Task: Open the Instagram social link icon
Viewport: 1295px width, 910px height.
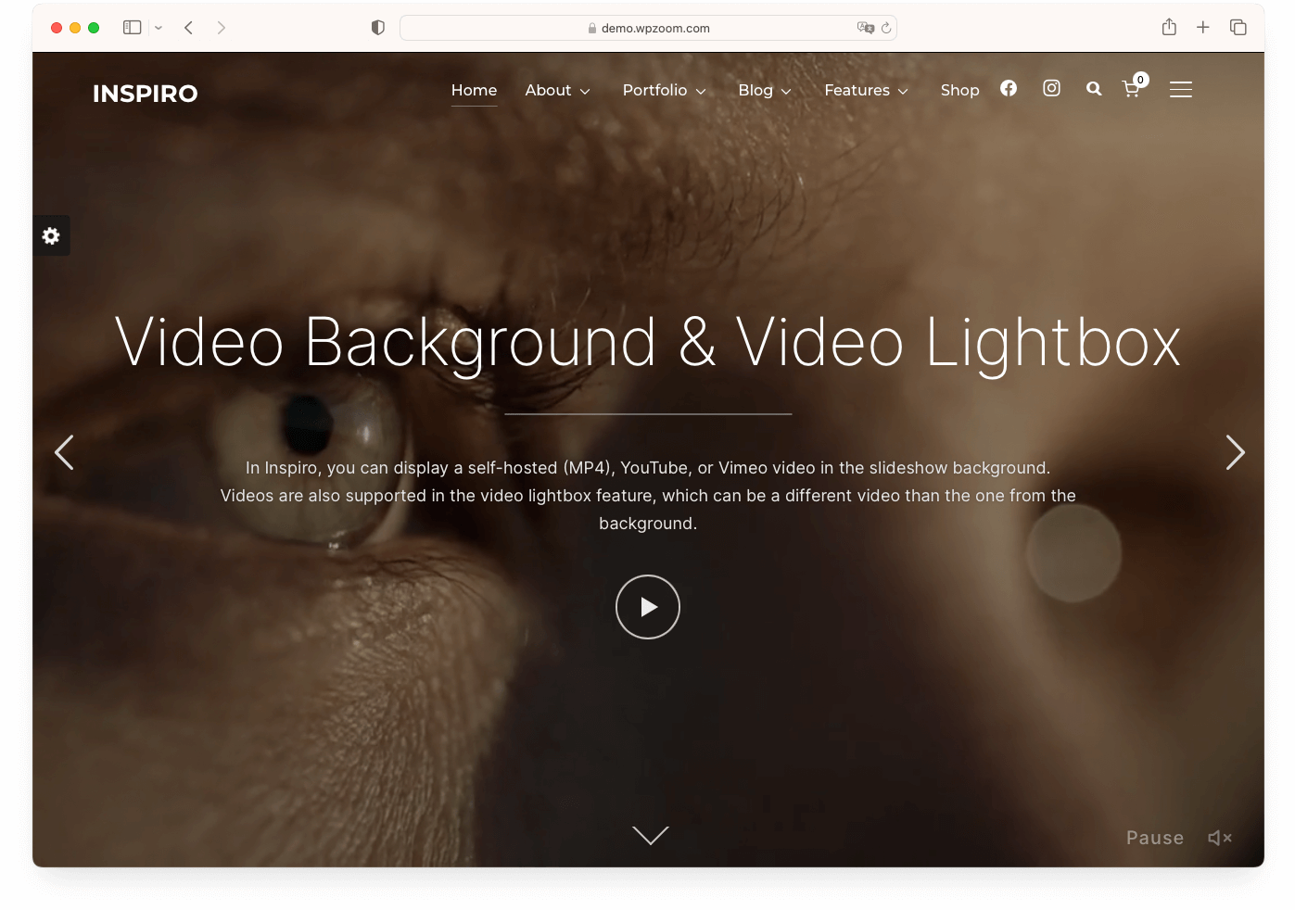Action: point(1051,88)
